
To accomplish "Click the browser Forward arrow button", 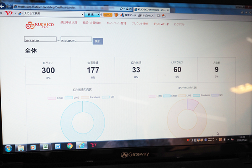I will pyautogui.click(x=9, y=6).
